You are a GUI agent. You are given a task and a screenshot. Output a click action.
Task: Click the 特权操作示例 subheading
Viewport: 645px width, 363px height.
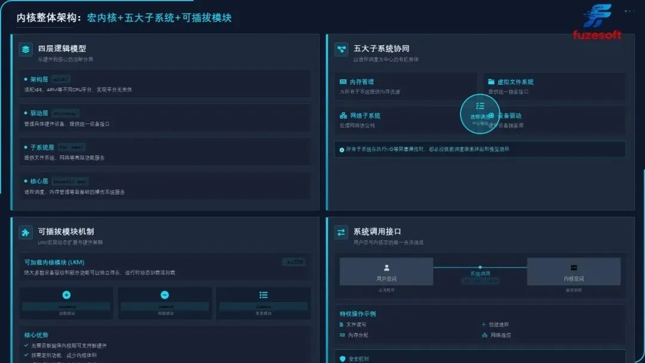[x=358, y=313]
